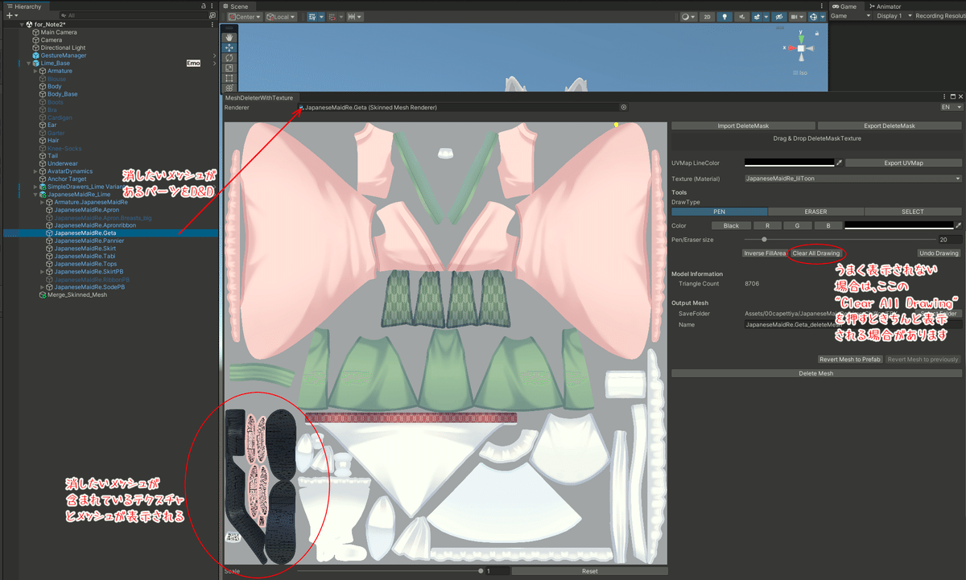Click the Scene draw mode shading sphere
The width and height of the screenshot is (966, 580).
(x=687, y=17)
